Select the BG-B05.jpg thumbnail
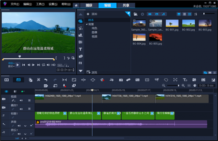The width and height of the screenshot is (218, 141). pos(155,38)
